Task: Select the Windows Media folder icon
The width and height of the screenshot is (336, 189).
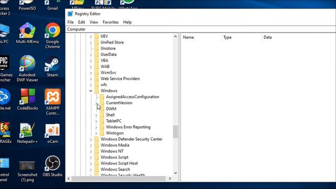Action: coord(97,145)
